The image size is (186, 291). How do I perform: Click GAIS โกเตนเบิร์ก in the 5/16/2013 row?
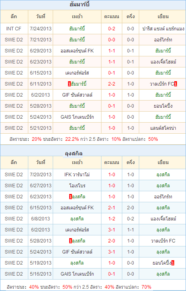(x=77, y=274)
